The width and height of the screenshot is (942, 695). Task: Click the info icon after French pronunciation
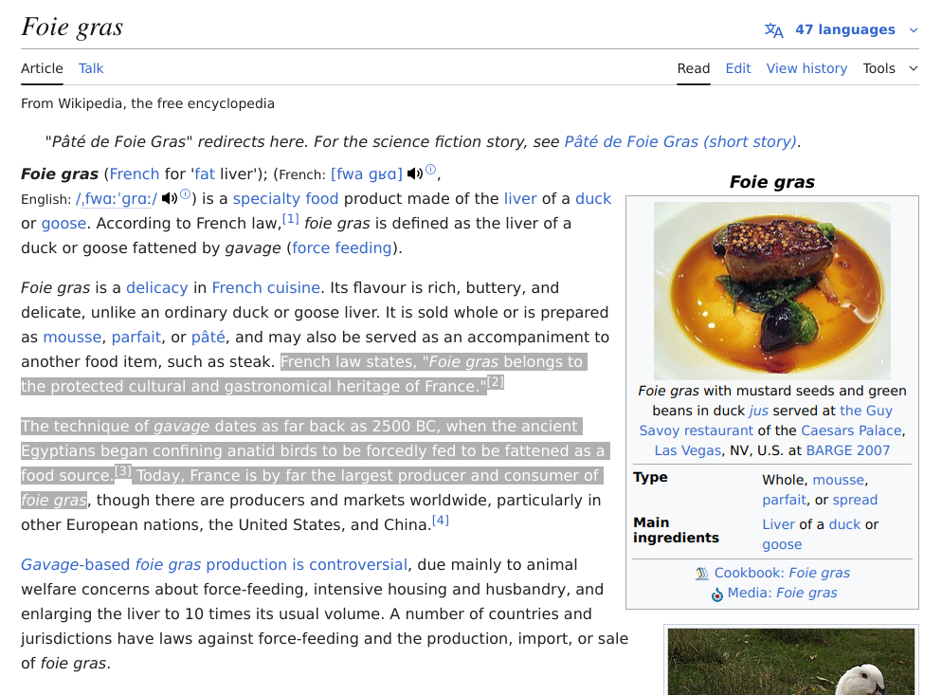[431, 170]
